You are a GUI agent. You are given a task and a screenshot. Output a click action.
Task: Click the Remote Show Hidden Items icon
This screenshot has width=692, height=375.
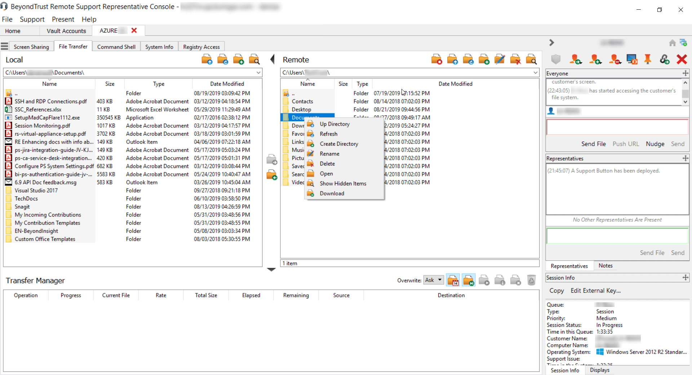pyautogui.click(x=532, y=59)
